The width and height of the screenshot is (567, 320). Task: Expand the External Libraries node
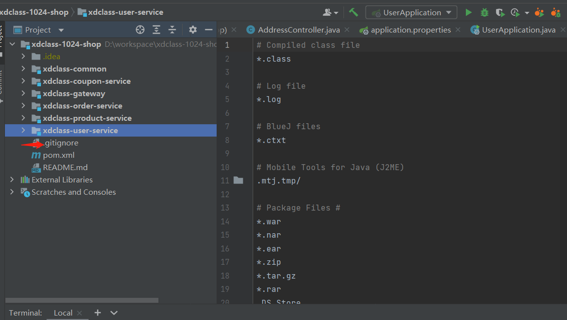(12, 180)
